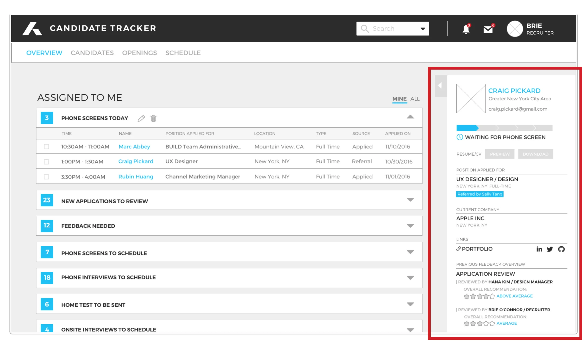Viewport: 587px width, 349px height.
Task: Open the search box dropdown arrow
Action: click(x=423, y=29)
